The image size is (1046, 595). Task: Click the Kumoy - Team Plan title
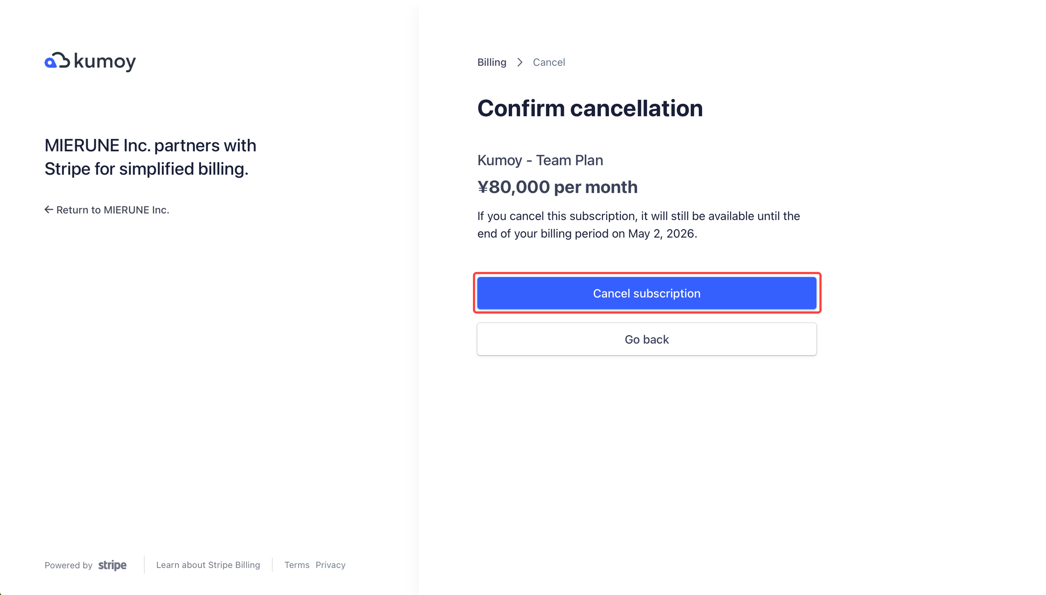[540, 160]
